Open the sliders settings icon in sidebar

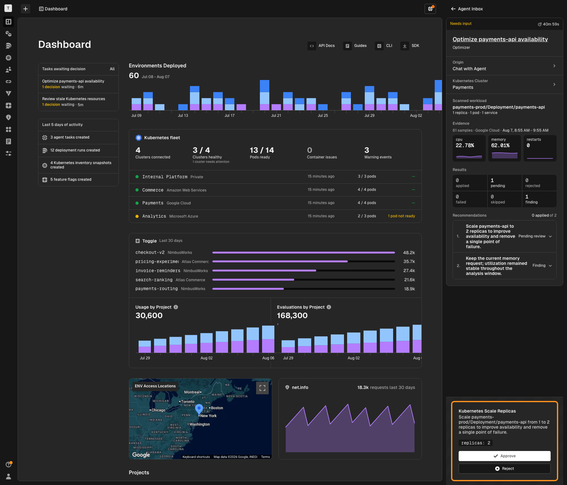tap(9, 153)
